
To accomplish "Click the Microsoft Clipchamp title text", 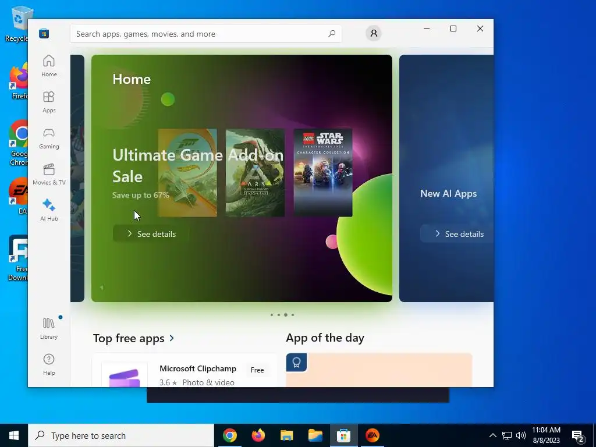I will pos(198,368).
